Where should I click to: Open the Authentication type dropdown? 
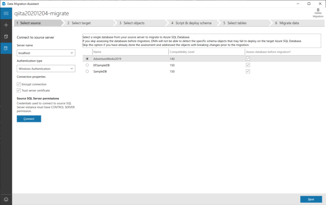click(46, 69)
